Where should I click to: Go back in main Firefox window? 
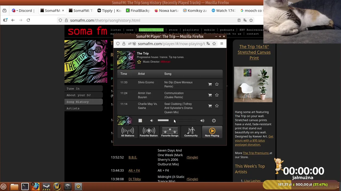click(x=13, y=20)
